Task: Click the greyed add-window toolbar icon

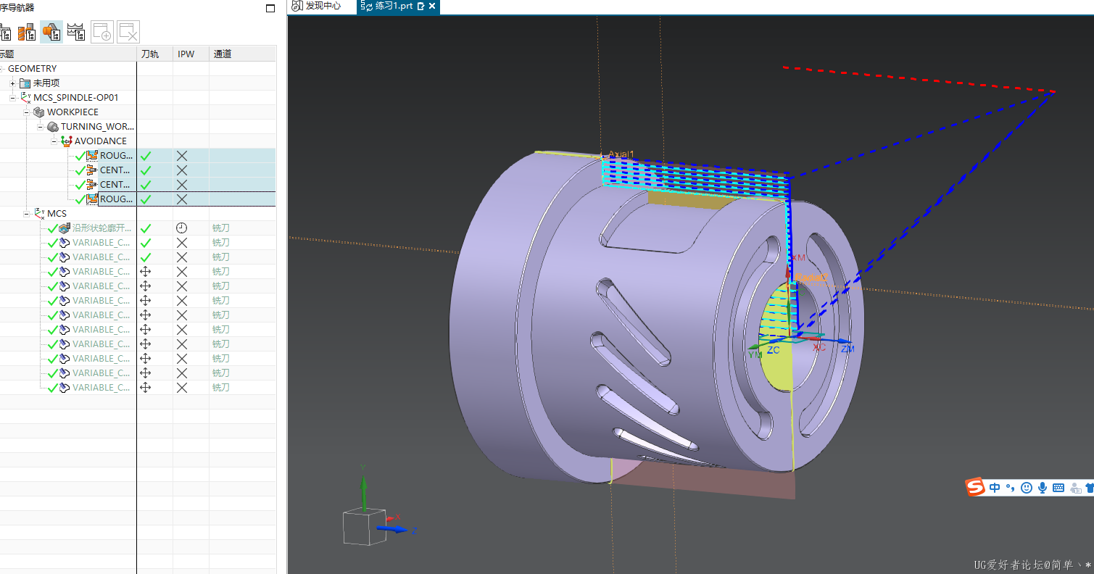Action: 102,32
